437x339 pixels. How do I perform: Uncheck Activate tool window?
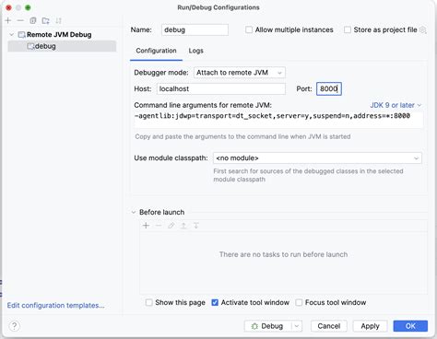215,302
